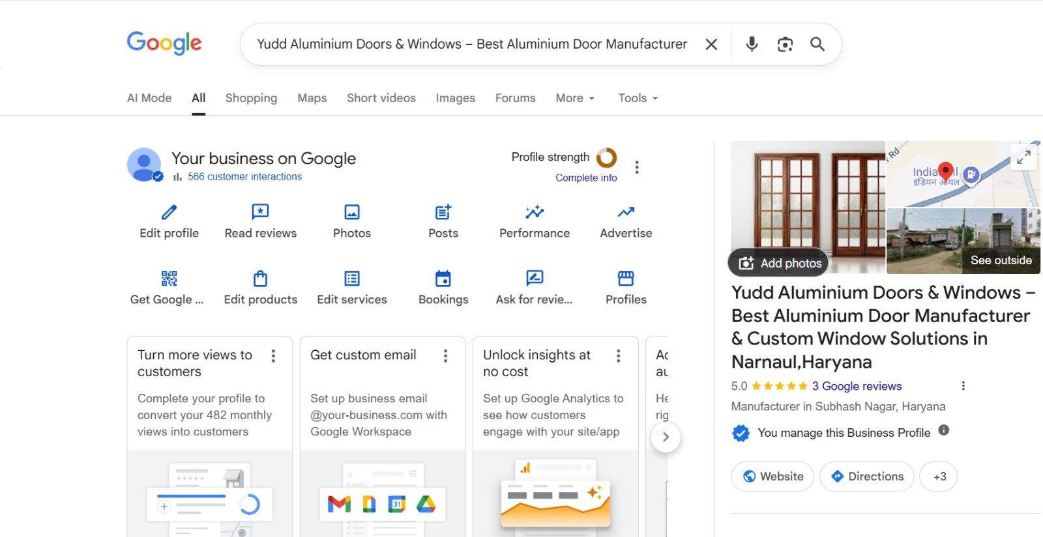Open the Performance icon
This screenshot has width=1043, height=537.
pyautogui.click(x=535, y=212)
